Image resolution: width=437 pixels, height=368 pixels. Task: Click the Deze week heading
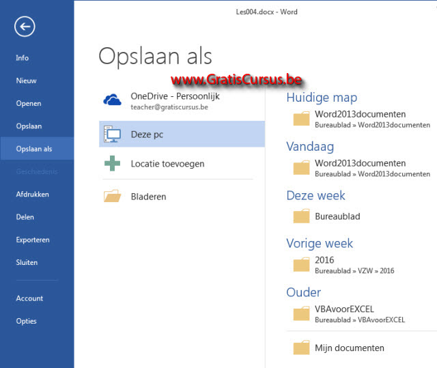315,195
